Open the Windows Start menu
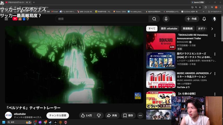223x125 pixels. [4, 122]
